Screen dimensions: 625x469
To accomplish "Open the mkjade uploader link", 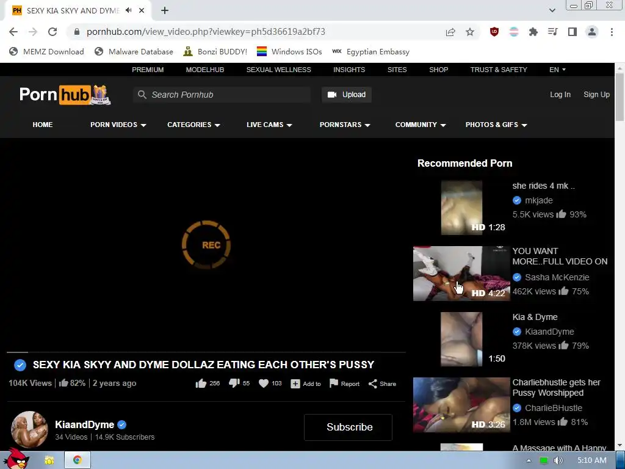I will click(538, 200).
